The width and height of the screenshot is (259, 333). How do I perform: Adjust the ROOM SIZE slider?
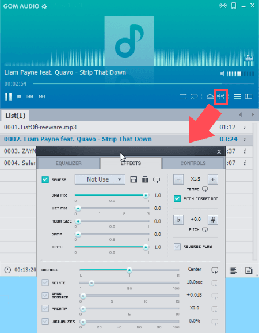112,221
